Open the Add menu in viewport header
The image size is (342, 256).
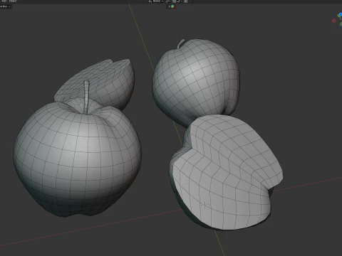(4, 1)
